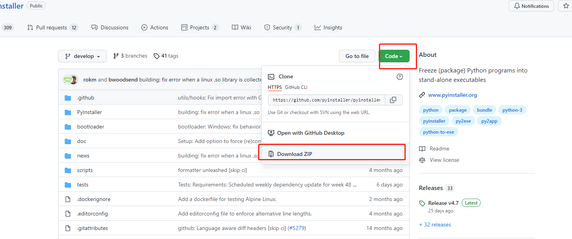
Task: Open the www.pyinstaller.org link
Action: tap(453, 95)
